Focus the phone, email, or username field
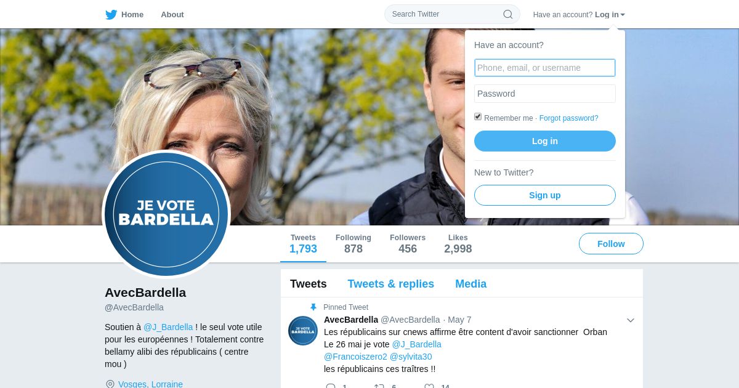The height and width of the screenshot is (388, 739). (x=545, y=68)
